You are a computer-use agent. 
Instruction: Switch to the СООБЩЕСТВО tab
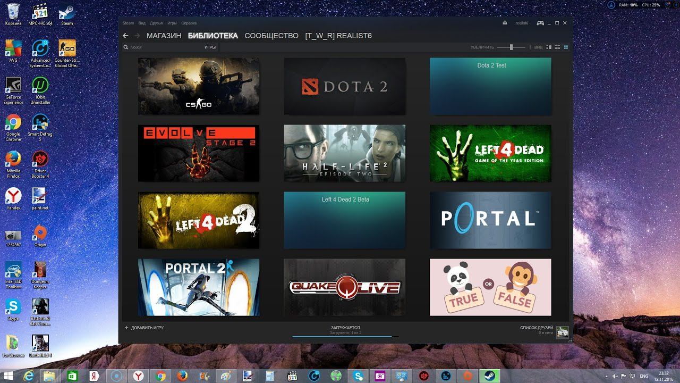coord(271,36)
